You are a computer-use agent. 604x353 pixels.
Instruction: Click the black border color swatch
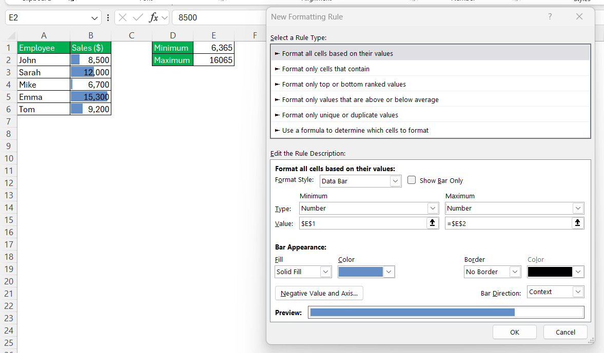(550, 272)
